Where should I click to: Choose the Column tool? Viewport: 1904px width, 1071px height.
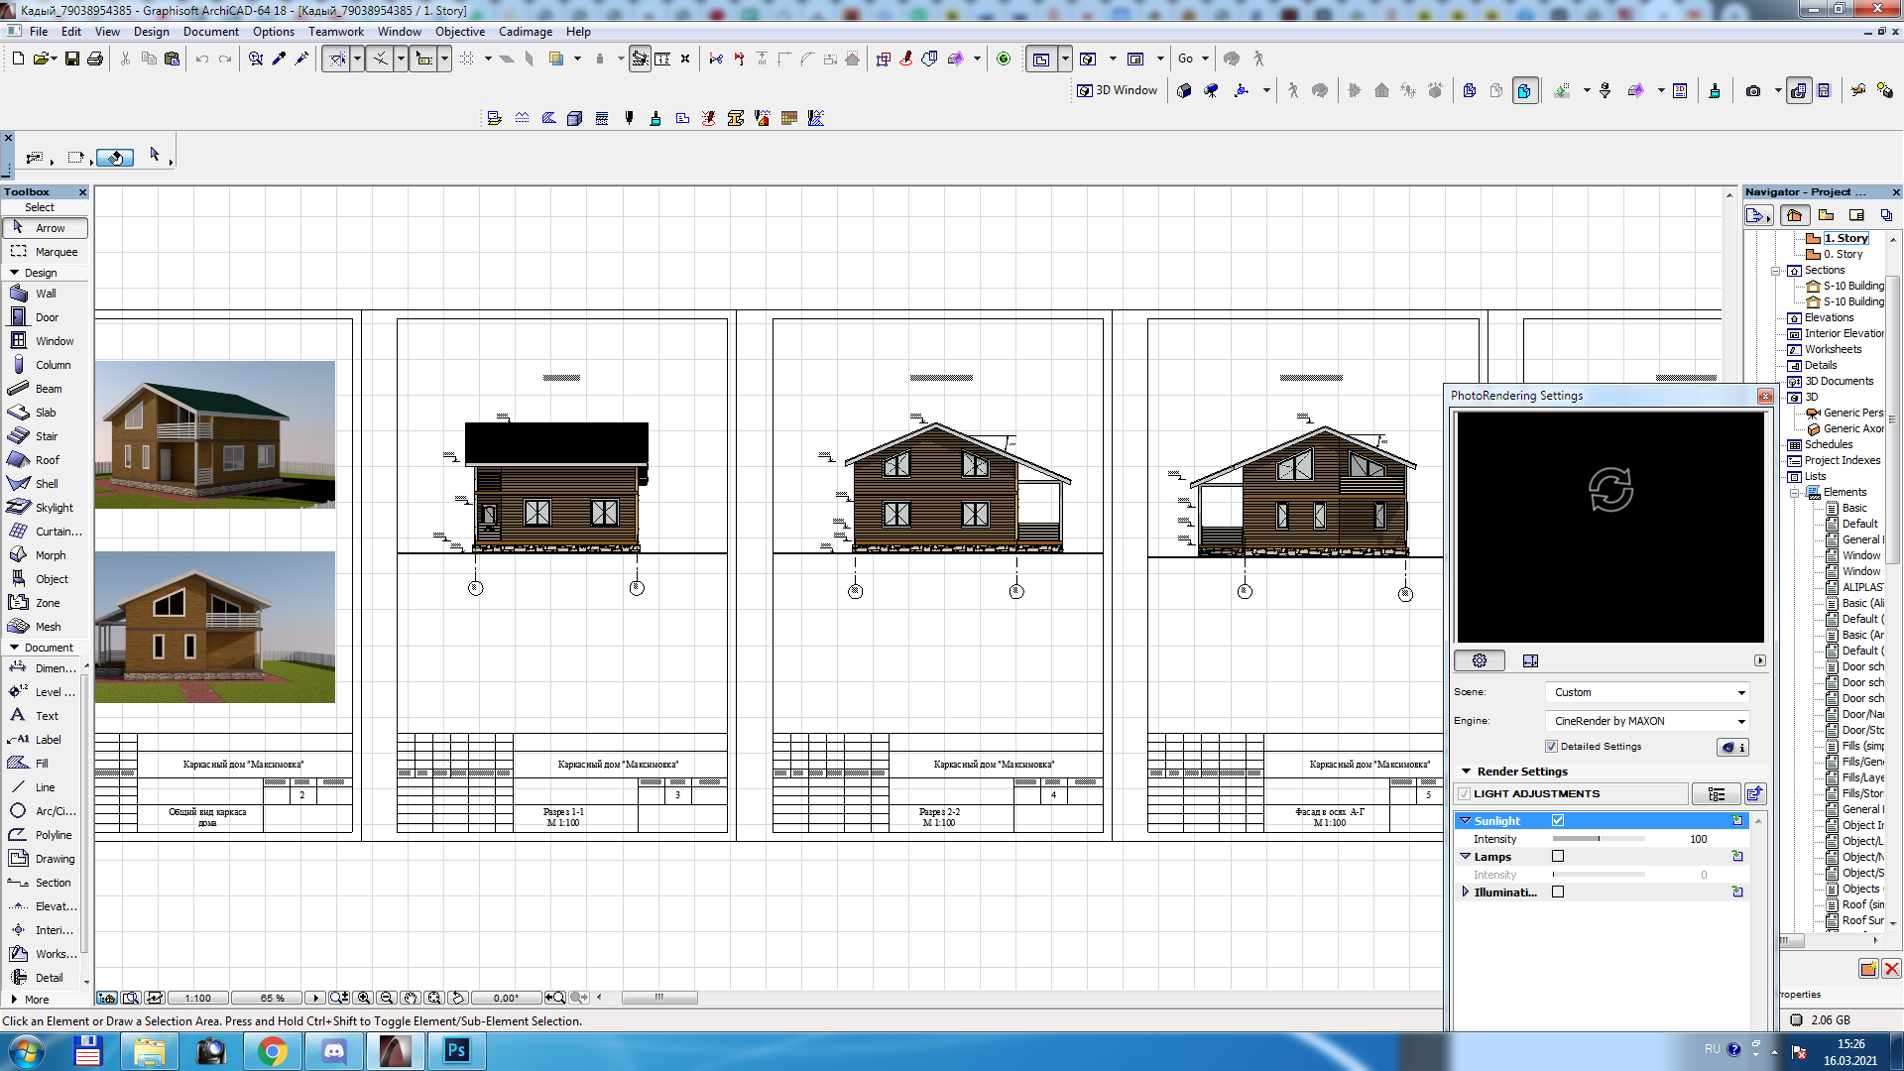pos(45,365)
